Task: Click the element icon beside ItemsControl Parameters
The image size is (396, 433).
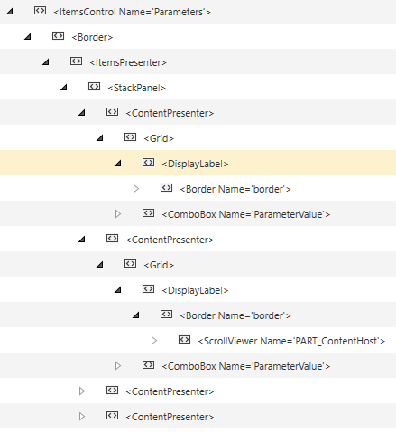Action: [x=40, y=11]
